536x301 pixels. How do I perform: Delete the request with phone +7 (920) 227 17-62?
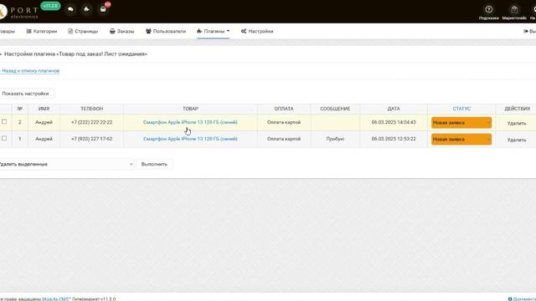pos(517,140)
